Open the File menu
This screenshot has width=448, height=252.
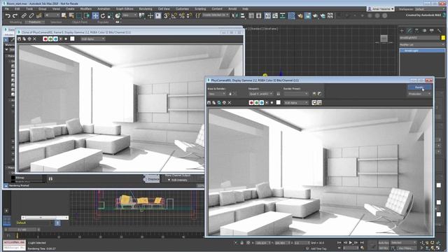pos(6,9)
